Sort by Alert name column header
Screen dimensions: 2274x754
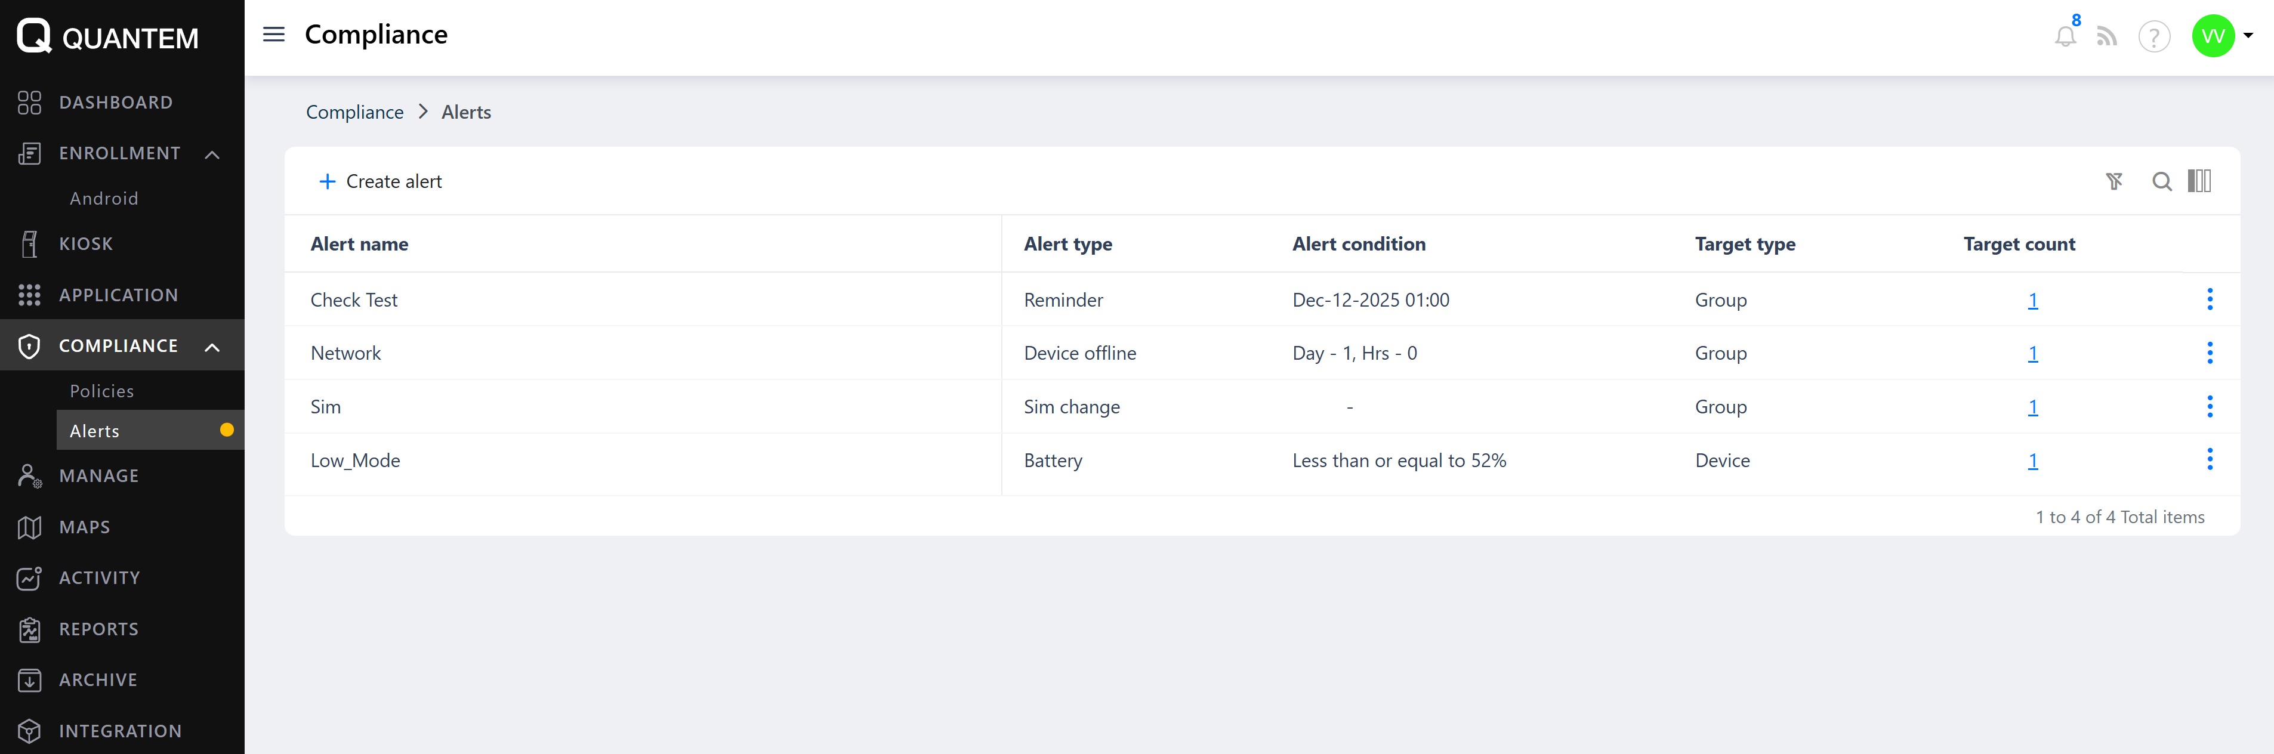[359, 244]
